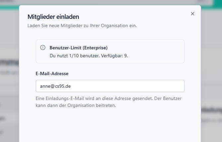The height and width of the screenshot is (142, 222).
Task: Click helper text line ending Organisation beitreten
Action: coord(76,106)
